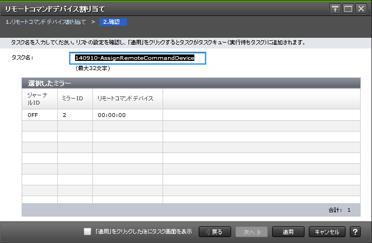Image resolution: width=372 pixels, height=243 pixels.
Task: Close the dialog with the X button
Action: click(361, 9)
